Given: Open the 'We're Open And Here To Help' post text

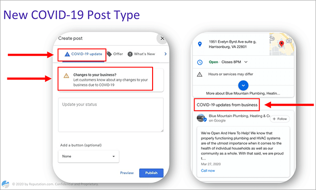Looking at the screenshot, I should (242, 146).
